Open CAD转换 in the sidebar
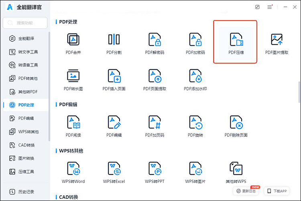Image resolution: width=301 pixels, height=201 pixels. pos(26,145)
